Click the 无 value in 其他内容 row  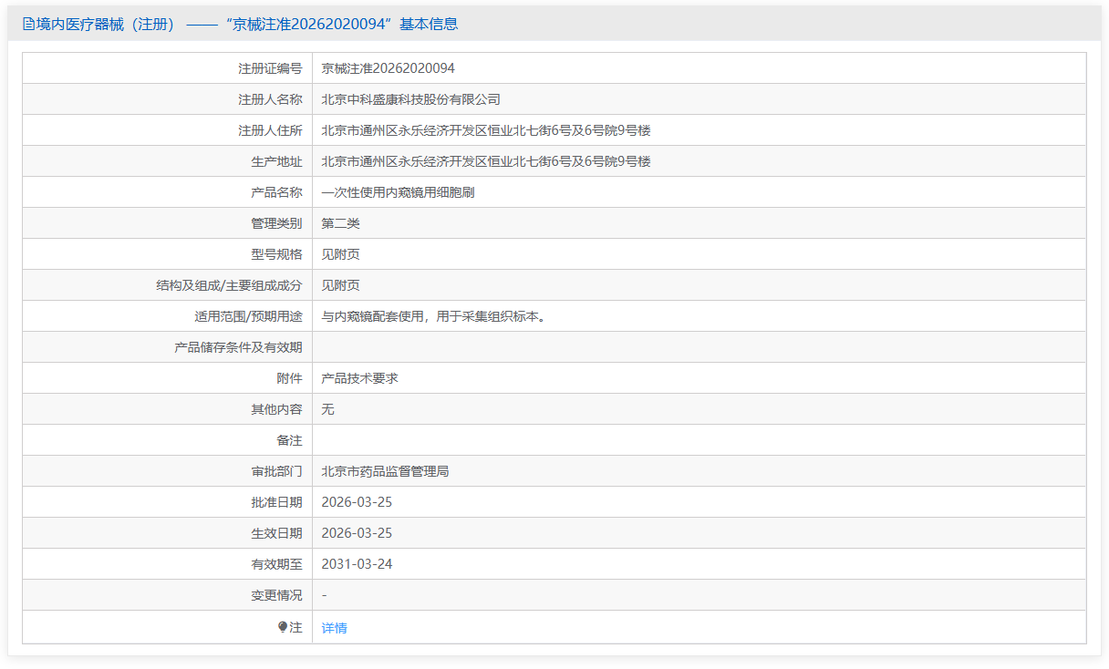(x=328, y=409)
